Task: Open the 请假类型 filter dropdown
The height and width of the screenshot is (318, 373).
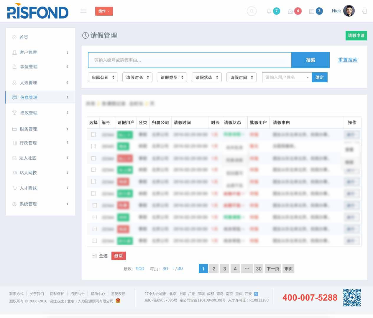Action: 172,77
